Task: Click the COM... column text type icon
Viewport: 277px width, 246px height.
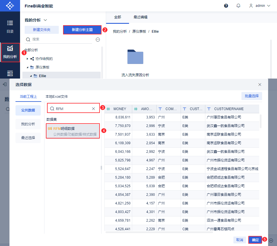Action: click(x=160, y=109)
